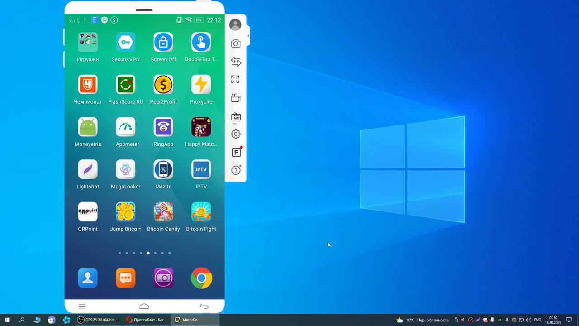The image size is (579, 326).
Task: Select the MirrorGo taskbar button
Action: click(x=195, y=320)
